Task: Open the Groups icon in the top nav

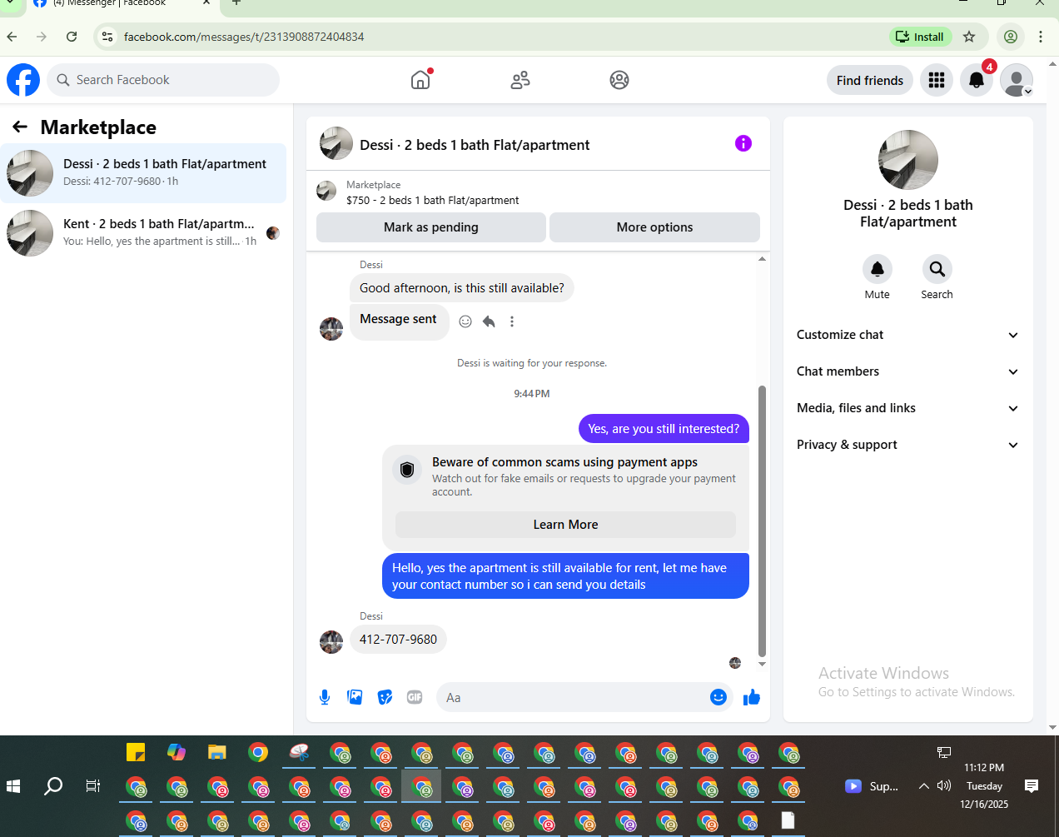Action: click(x=619, y=80)
